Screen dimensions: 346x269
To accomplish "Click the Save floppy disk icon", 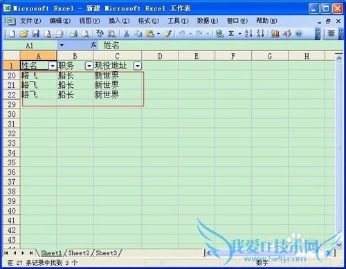I will point(35,34).
